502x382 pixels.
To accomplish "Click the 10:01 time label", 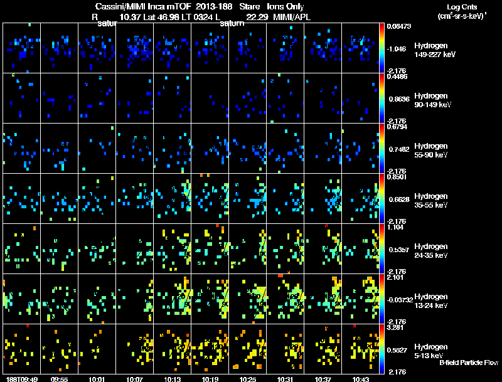I will [x=97, y=379].
